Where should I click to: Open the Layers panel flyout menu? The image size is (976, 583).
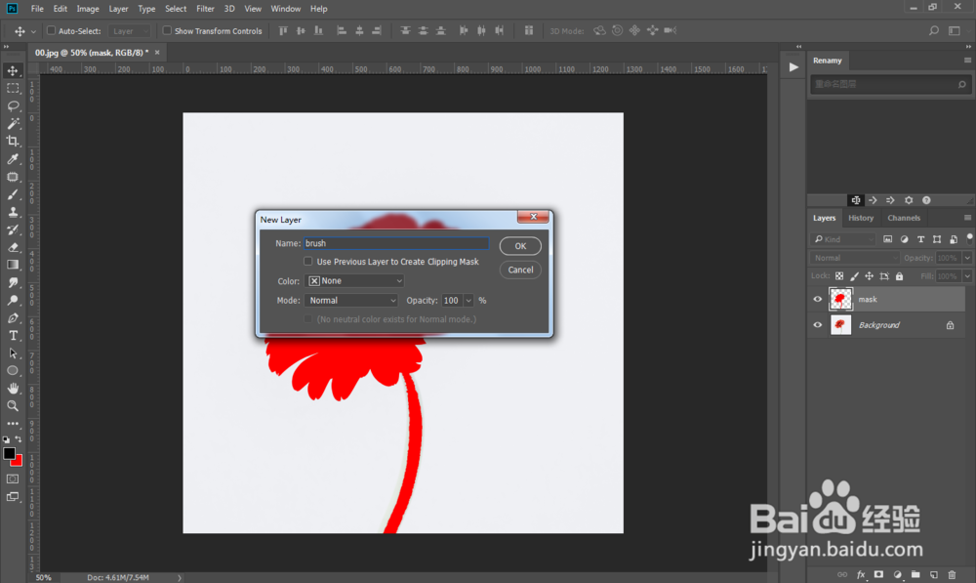pos(967,218)
